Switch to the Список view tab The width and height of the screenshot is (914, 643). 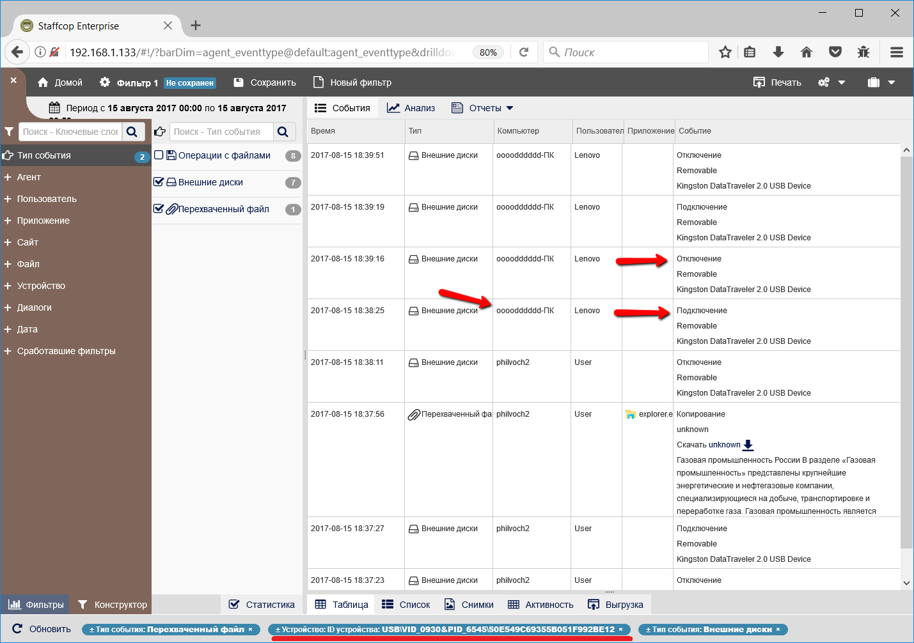pos(406,605)
